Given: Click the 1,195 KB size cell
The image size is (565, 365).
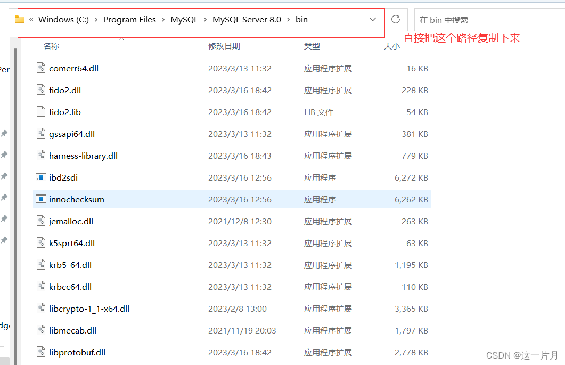Looking at the screenshot, I should pos(411,265).
